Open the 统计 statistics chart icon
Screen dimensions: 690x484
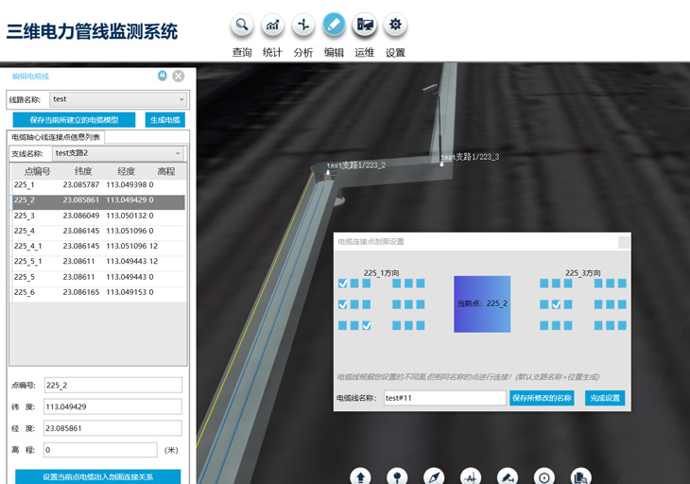(x=272, y=26)
